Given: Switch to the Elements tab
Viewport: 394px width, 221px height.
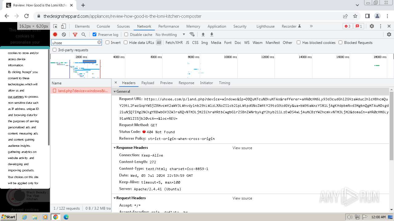Looking at the screenshot, I should (x=82, y=26).
